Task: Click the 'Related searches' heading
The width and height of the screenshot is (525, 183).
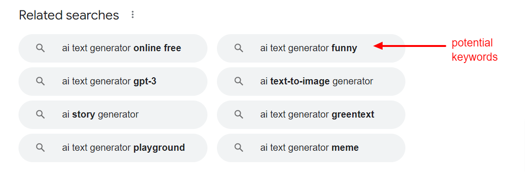Action: coord(69,15)
